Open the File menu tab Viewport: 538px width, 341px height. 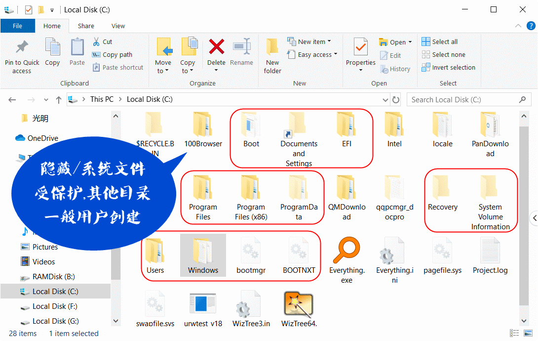point(17,26)
